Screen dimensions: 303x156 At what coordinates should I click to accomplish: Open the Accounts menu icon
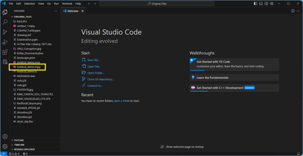5,137
